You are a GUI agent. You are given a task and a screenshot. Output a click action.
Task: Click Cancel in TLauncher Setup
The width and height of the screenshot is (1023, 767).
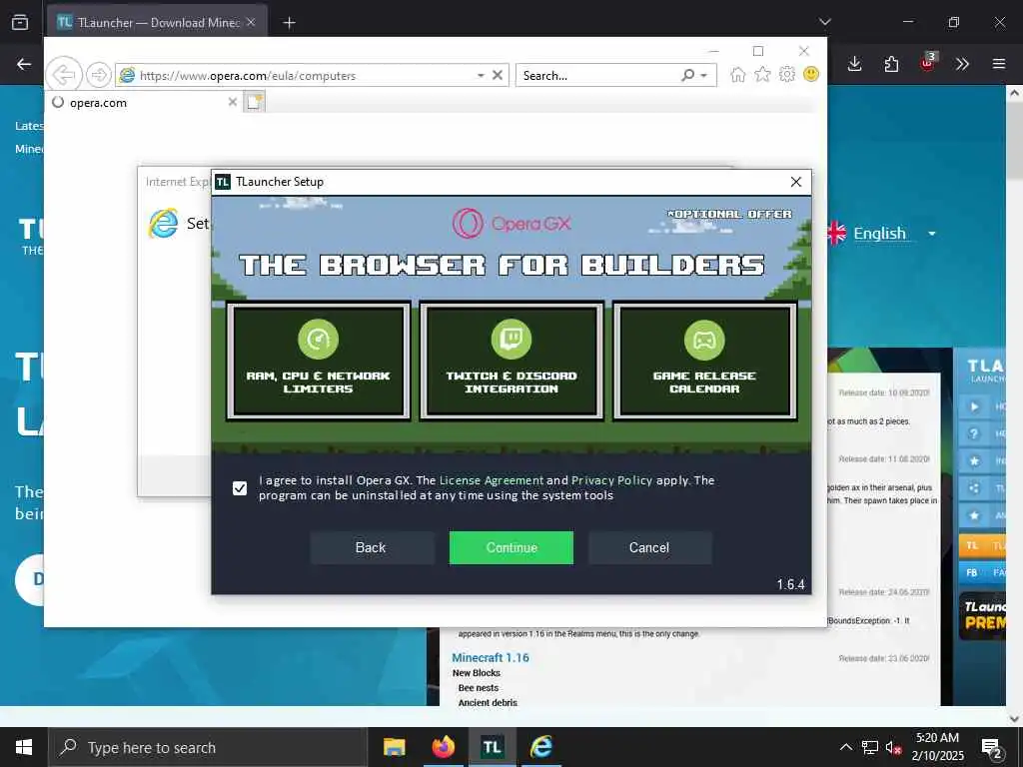click(649, 547)
